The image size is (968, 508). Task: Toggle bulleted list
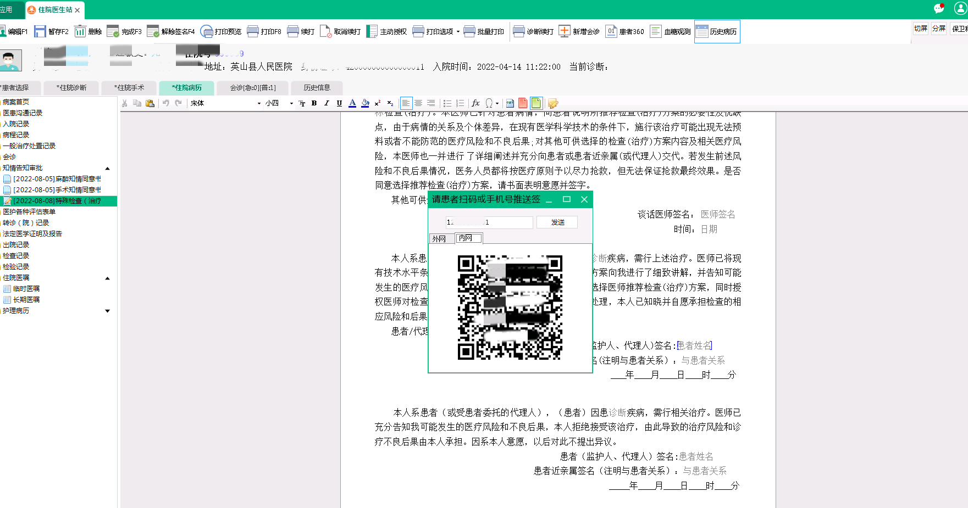[447, 103]
